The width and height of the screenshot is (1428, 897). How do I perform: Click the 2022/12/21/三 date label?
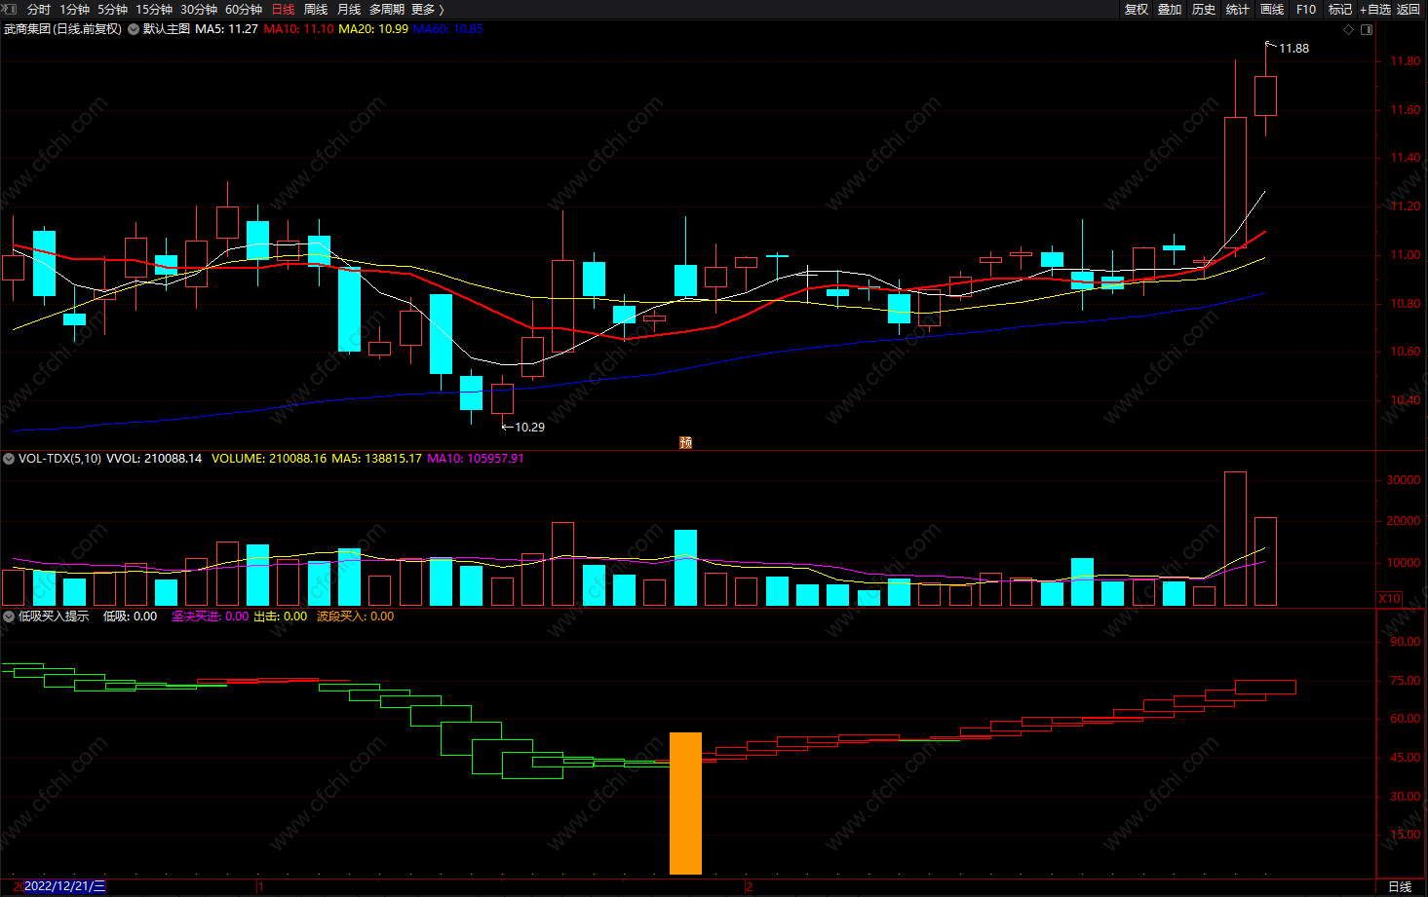(64, 886)
